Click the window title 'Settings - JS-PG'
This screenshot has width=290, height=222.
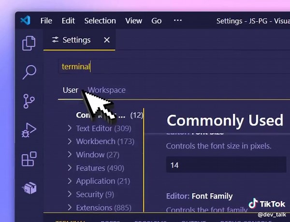tap(242, 21)
